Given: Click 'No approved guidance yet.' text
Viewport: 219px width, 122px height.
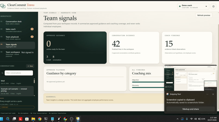Looking at the screenshot, I should tap(56, 82).
